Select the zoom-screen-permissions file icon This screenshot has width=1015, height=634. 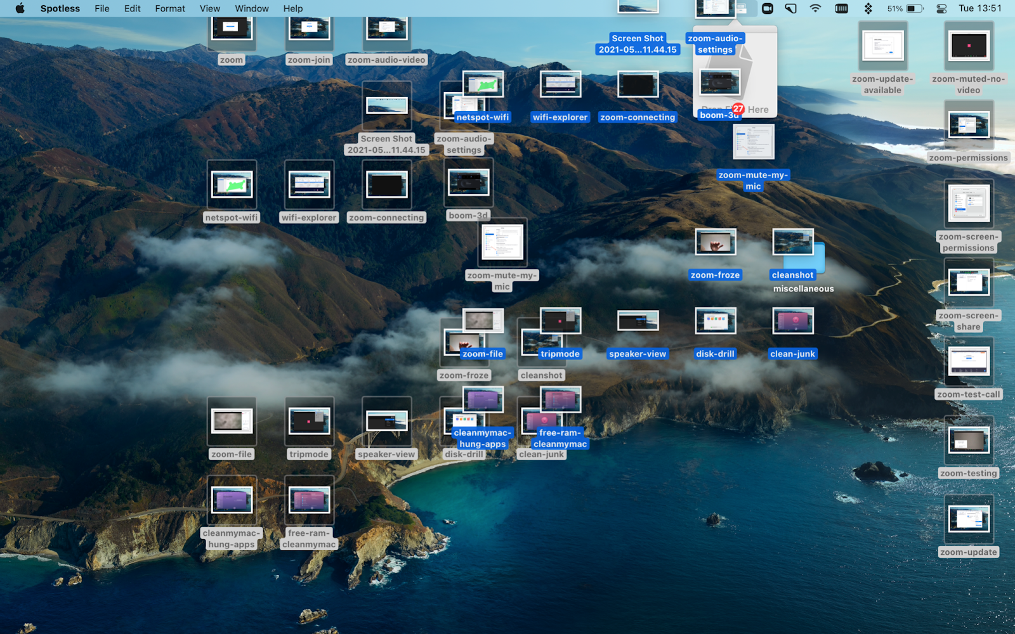click(x=969, y=204)
